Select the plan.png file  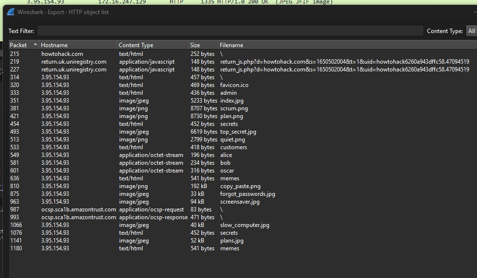click(243, 116)
